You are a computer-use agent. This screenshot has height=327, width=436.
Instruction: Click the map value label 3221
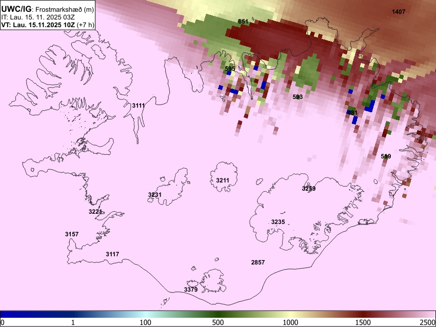(x=95, y=212)
